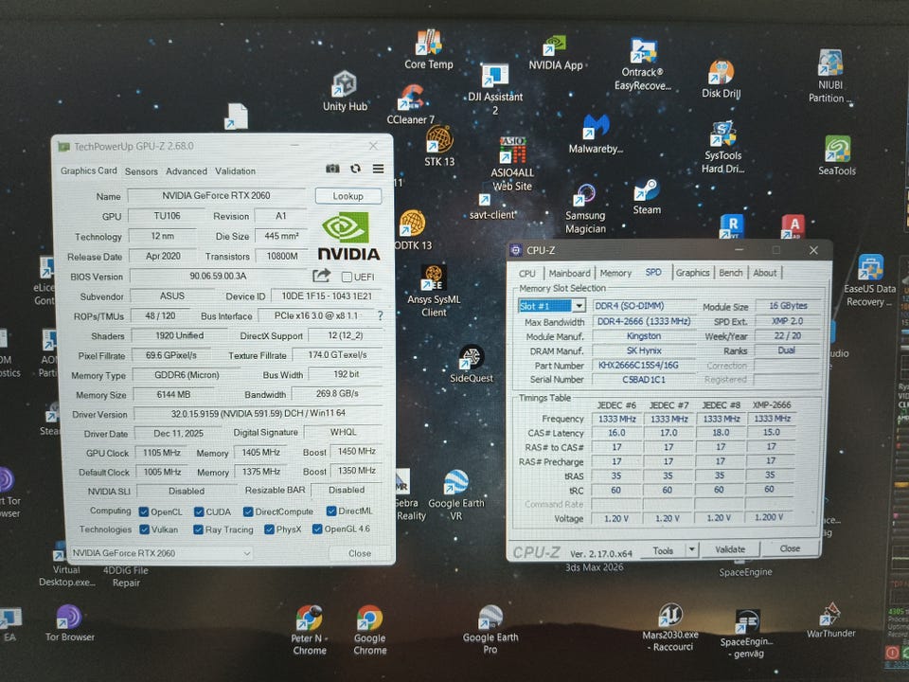The image size is (909, 682).
Task: Switch to the Mainboard tab in CPU-Z
Action: pos(569,273)
